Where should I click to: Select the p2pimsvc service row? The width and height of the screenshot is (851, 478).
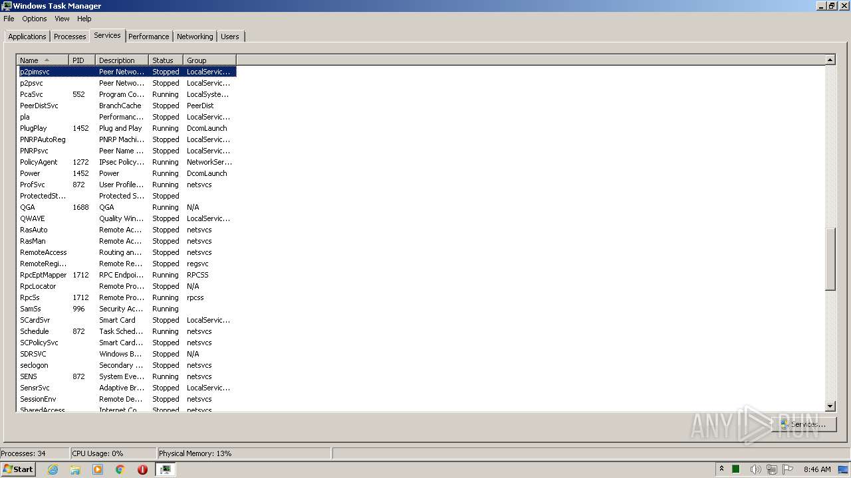coord(126,72)
